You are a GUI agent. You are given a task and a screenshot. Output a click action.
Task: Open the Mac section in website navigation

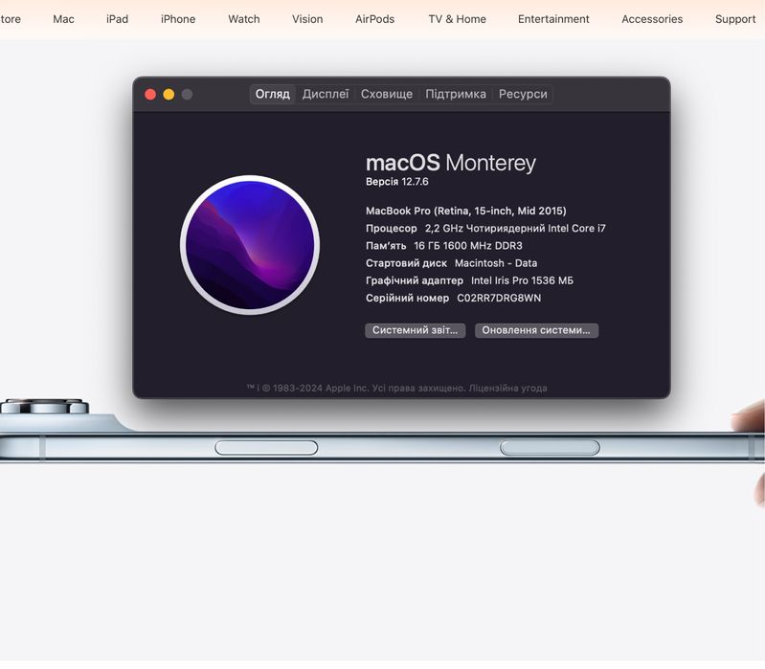click(x=63, y=19)
